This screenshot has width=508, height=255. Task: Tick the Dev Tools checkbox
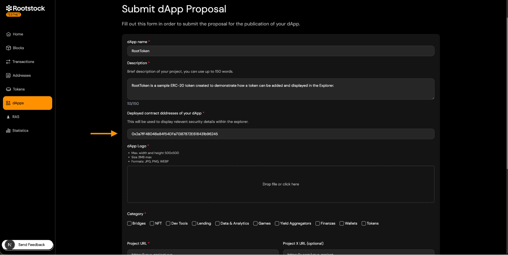168,224
